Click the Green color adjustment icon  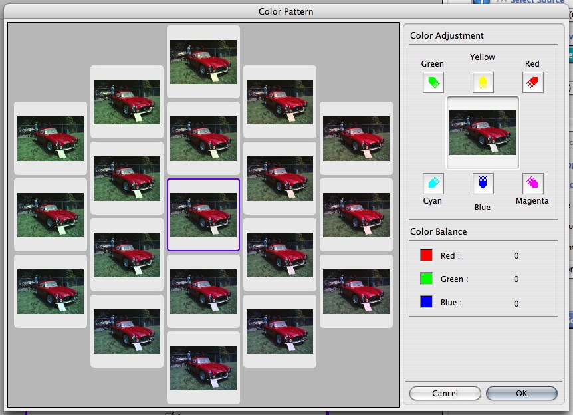click(433, 82)
